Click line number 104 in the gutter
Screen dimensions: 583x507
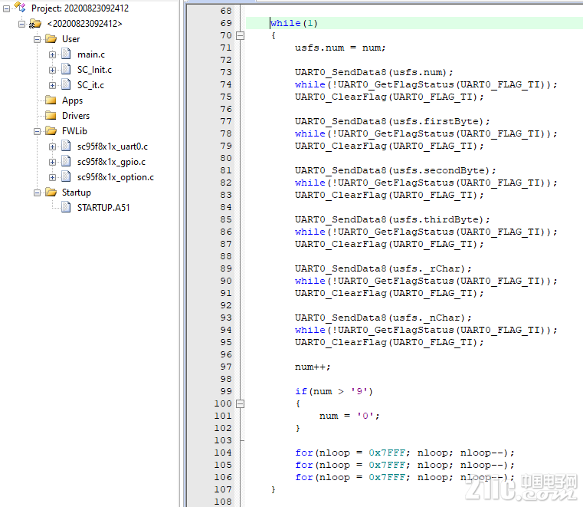pyautogui.click(x=223, y=453)
